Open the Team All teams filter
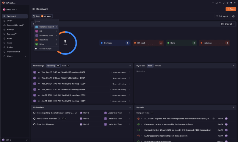This screenshot has height=142, width=238. pyautogui.click(x=42, y=16)
